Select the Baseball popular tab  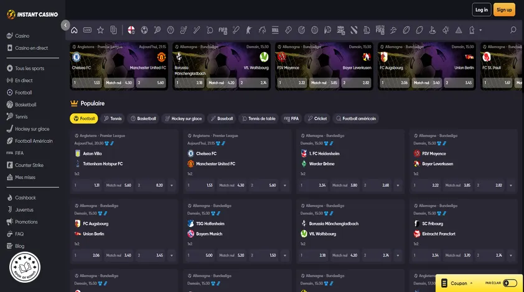point(222,119)
